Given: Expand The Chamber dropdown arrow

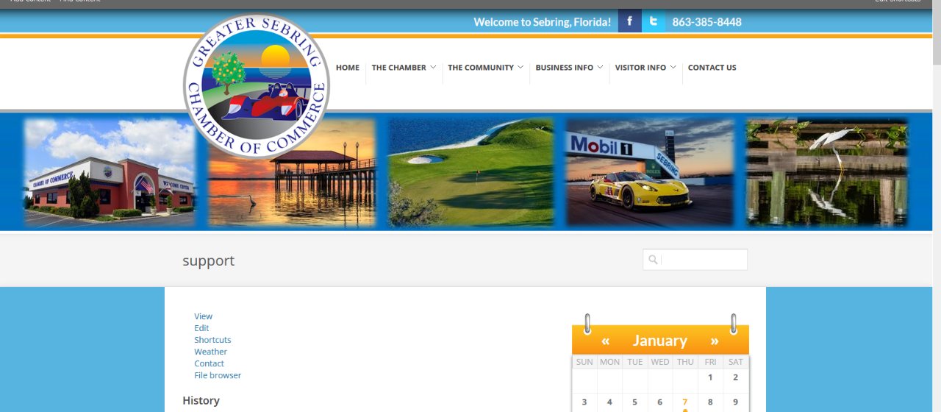Looking at the screenshot, I should tap(433, 67).
